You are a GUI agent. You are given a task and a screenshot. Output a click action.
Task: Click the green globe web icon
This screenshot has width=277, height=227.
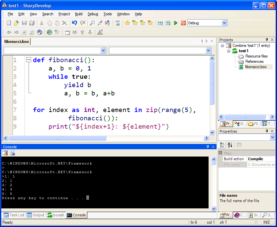[49, 32]
